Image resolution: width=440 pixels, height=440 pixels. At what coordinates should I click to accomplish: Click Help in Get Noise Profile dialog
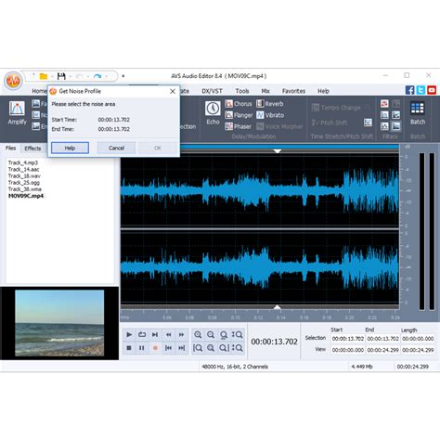click(70, 148)
